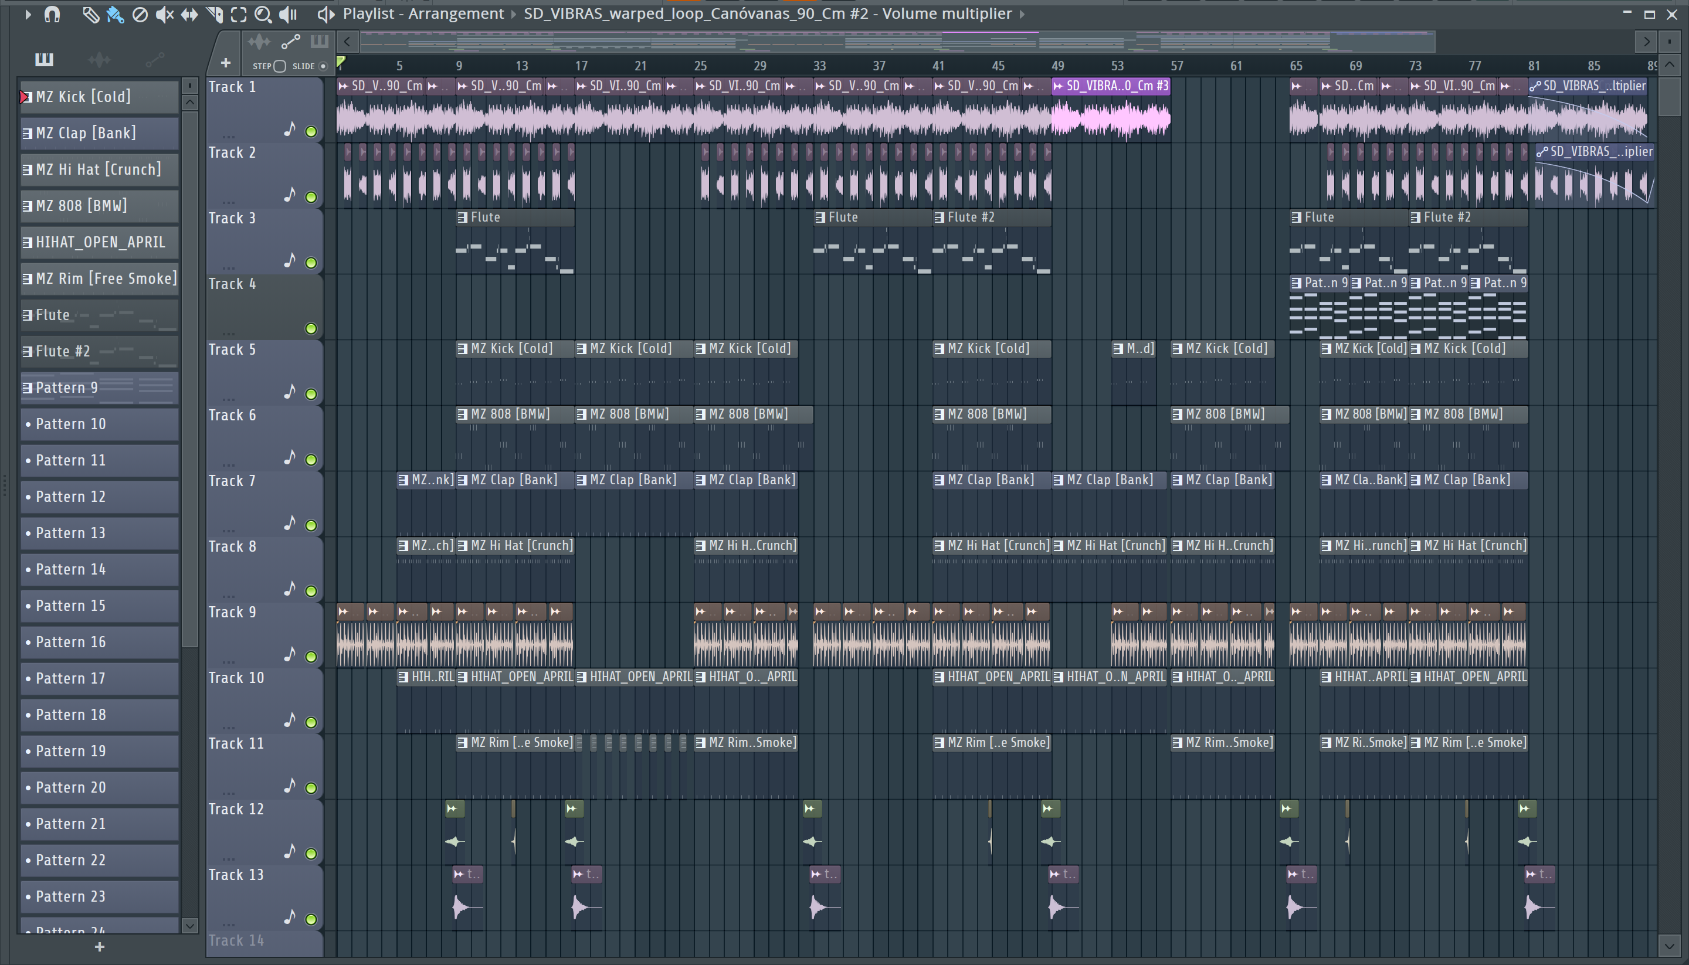Click pattern picker scroll down arrow
This screenshot has width=1689, height=965.
click(189, 925)
